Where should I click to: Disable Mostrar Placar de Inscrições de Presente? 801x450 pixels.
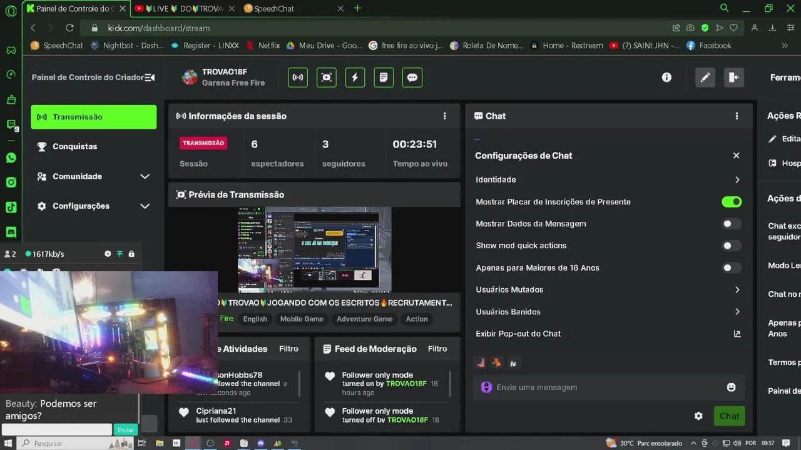point(732,201)
